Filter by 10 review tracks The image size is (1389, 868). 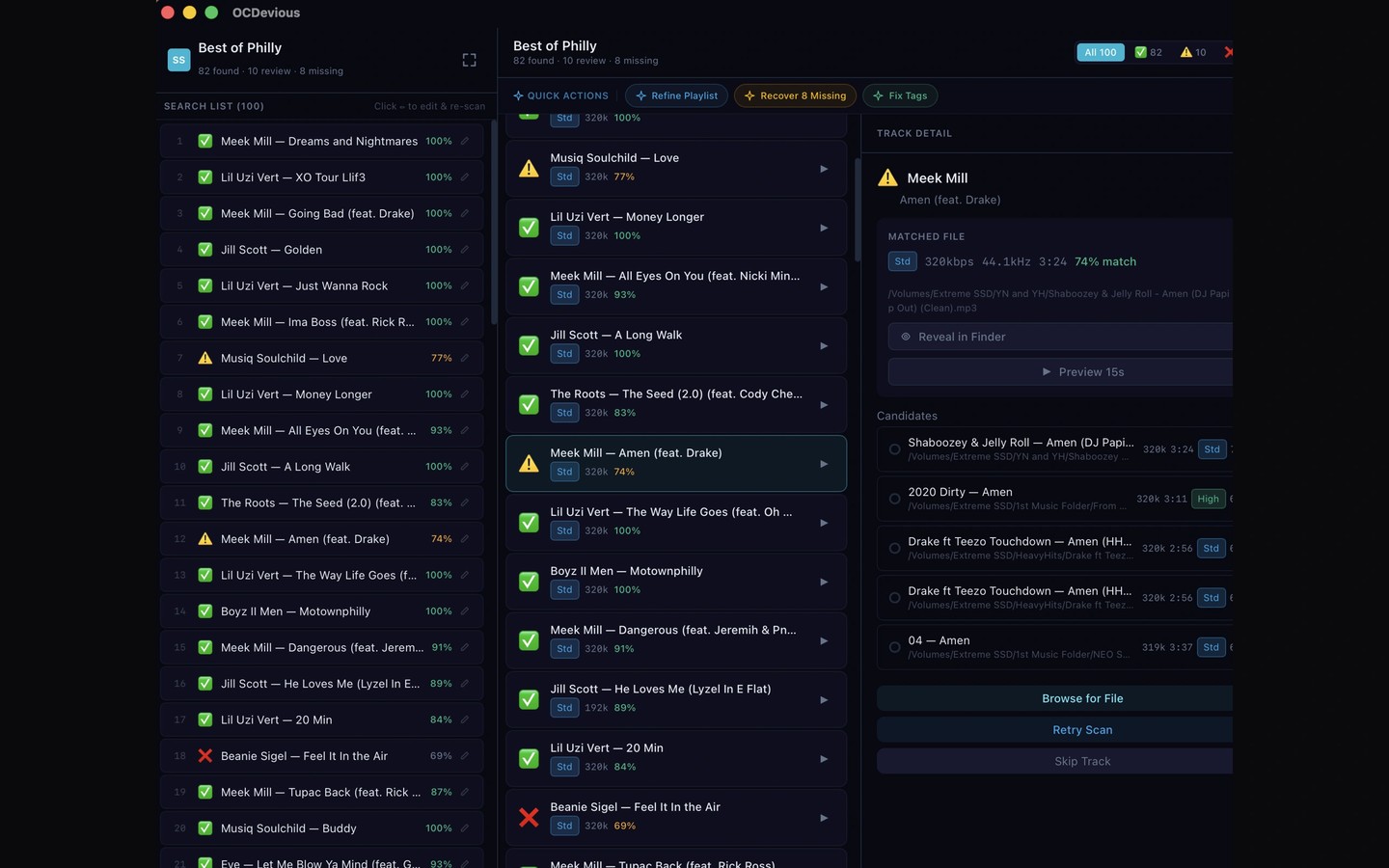click(x=1193, y=52)
